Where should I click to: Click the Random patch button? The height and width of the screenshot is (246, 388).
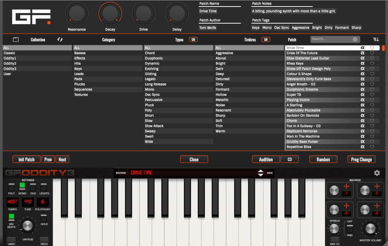(x=323, y=159)
